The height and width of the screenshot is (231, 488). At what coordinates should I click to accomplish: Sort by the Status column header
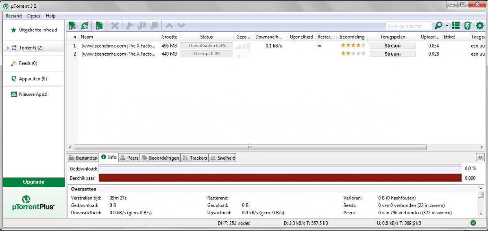point(206,37)
